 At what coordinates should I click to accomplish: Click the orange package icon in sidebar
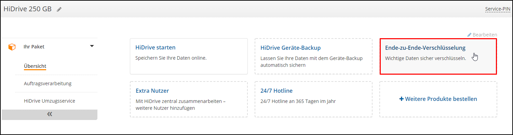pyautogui.click(x=12, y=47)
